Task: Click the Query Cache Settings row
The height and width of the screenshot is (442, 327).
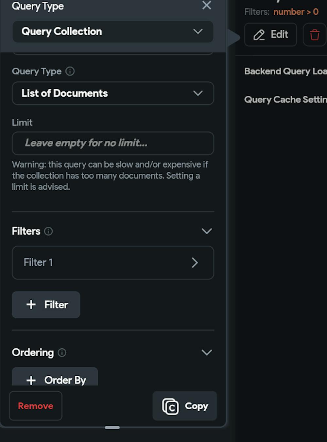Action: 285,100
